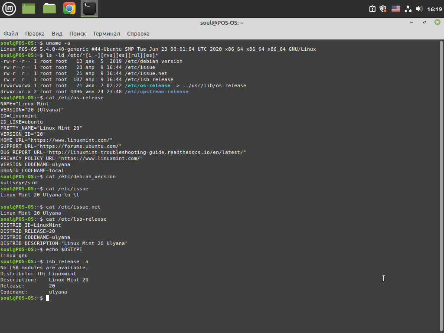
Task: Click the HOME_URL line
Action: pos(56,140)
